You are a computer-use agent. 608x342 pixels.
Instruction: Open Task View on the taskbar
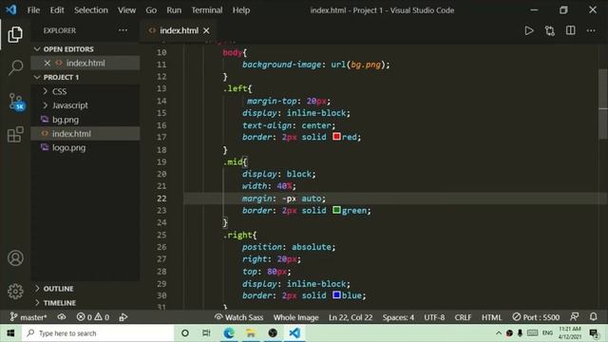pyautogui.click(x=206, y=333)
